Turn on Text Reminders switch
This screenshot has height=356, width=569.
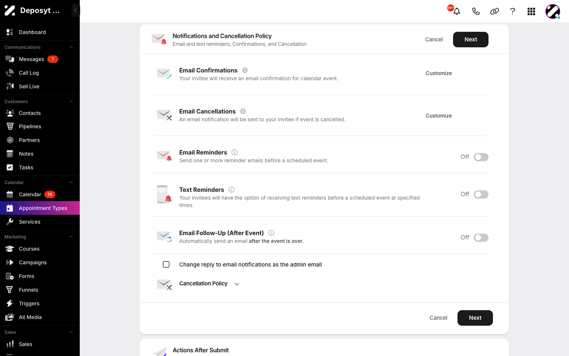[481, 194]
